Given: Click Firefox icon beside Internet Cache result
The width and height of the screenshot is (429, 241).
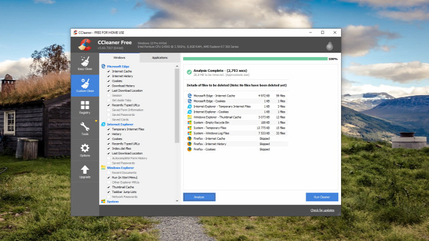Looking at the screenshot, I should (x=189, y=138).
